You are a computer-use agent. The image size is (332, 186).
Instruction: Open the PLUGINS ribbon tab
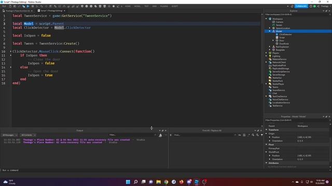pos(164,6)
